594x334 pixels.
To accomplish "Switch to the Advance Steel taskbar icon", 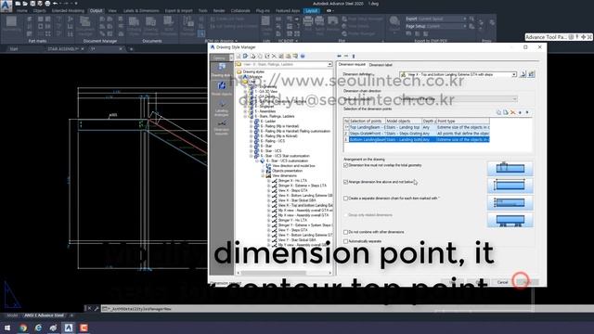I will 69,328.
